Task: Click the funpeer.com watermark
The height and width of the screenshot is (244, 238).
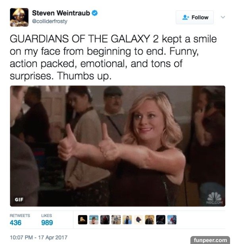Action: (210, 240)
